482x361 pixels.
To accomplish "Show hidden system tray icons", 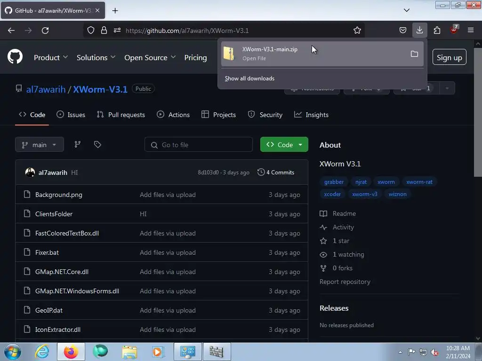I will [x=400, y=352].
